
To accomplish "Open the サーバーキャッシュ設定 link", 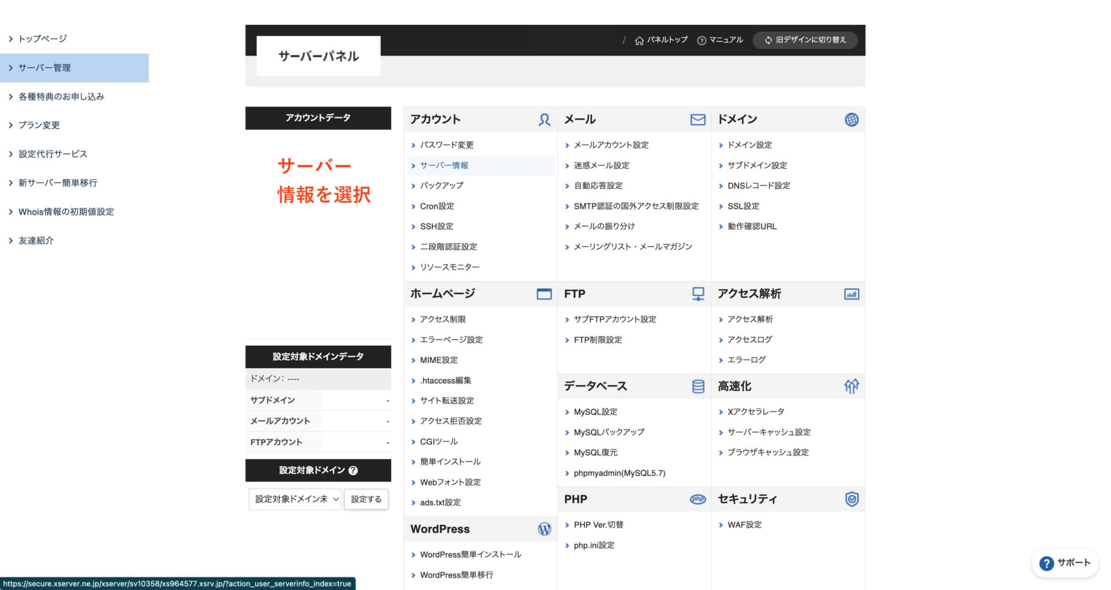I will (769, 433).
